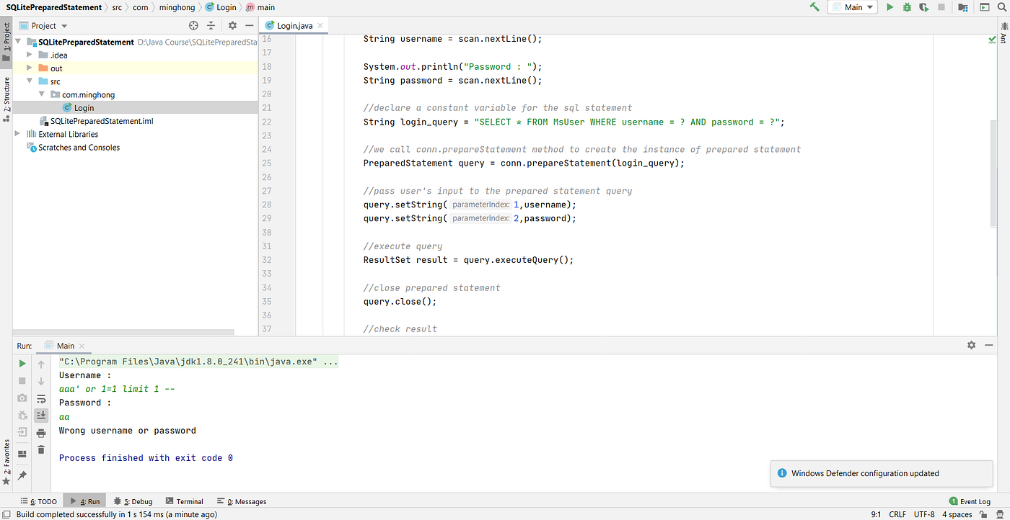Click the Build Project hammer icon
This screenshot has height=520, width=1010.
point(814,7)
